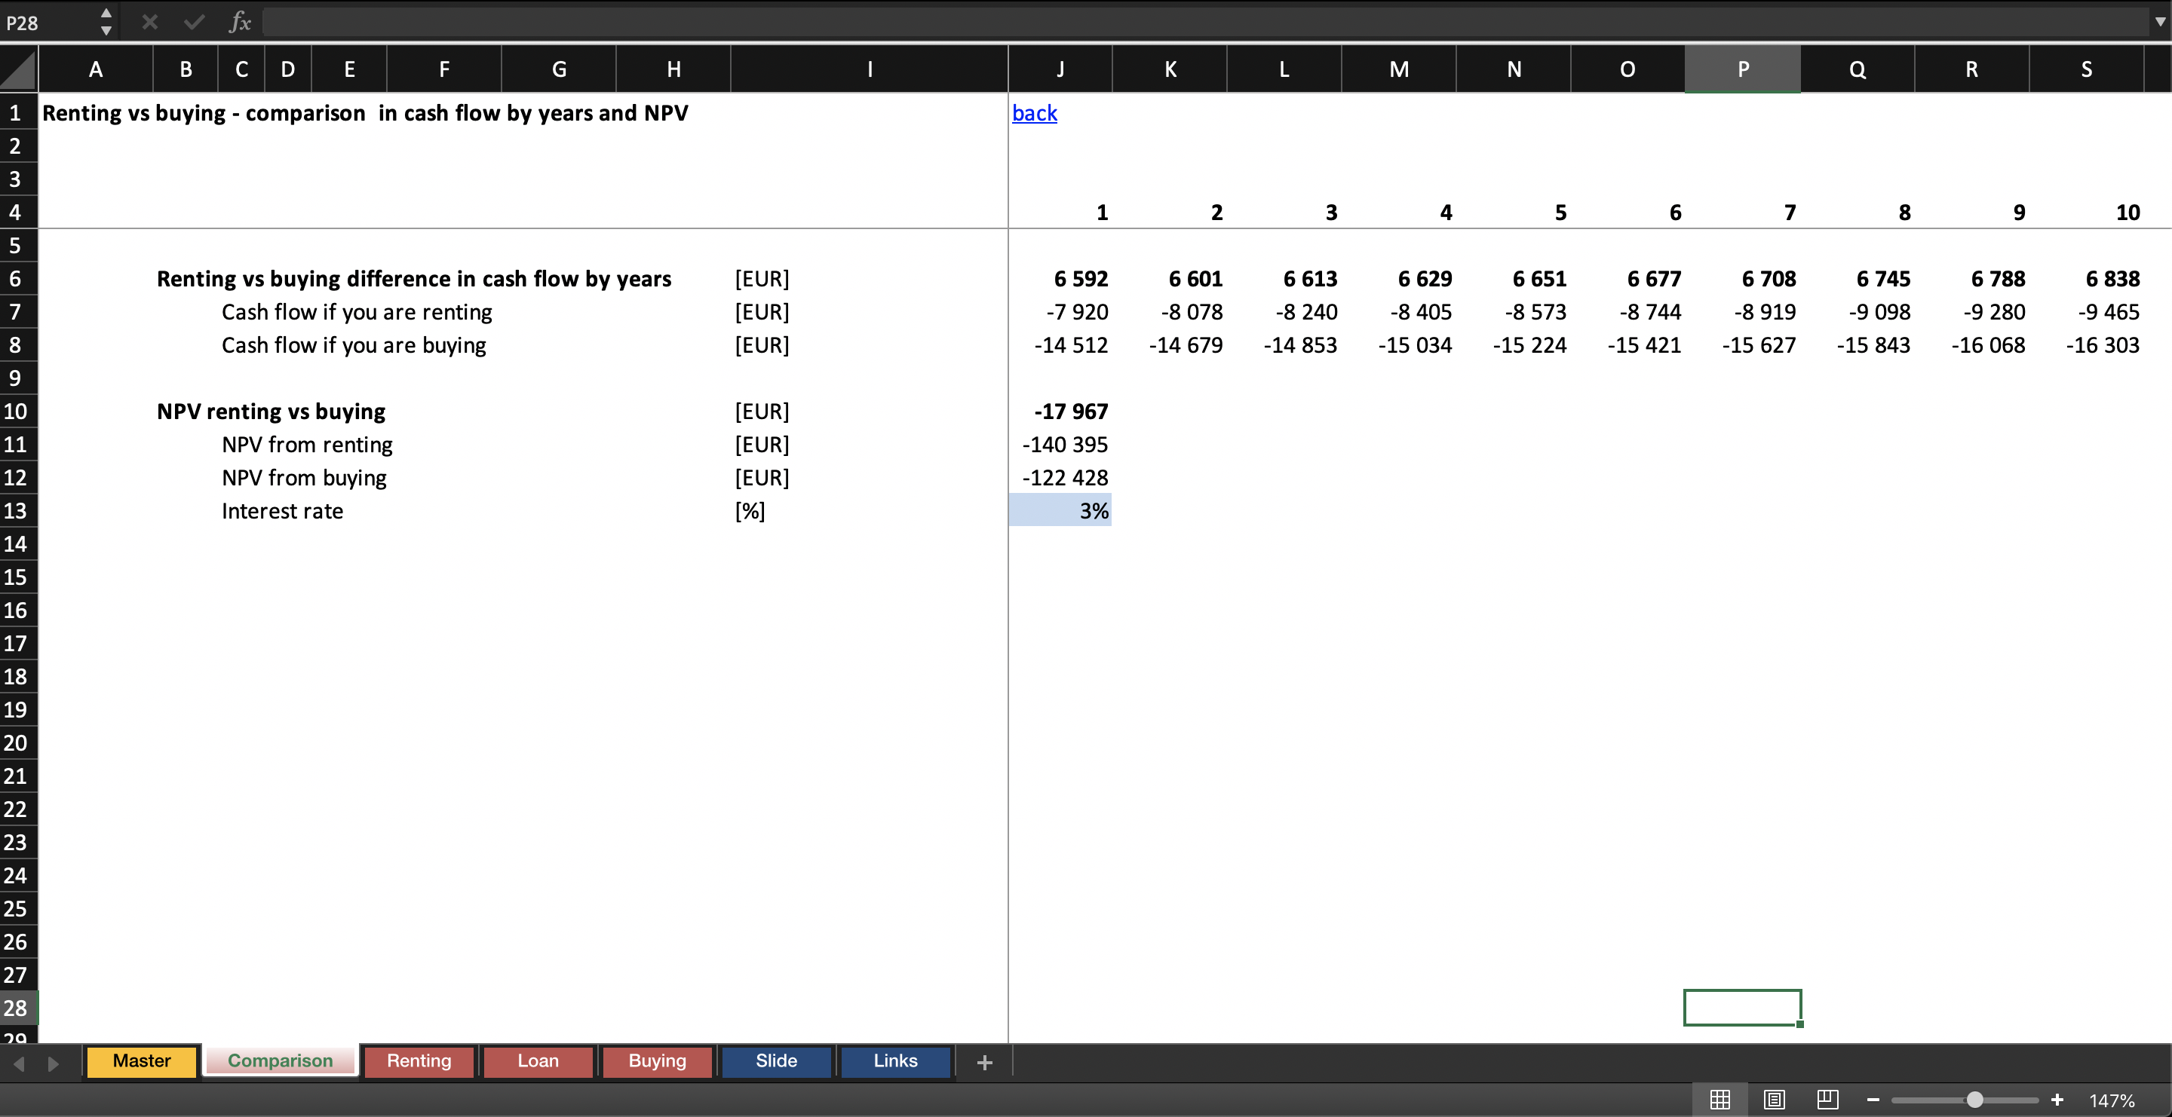Select column J header

pos(1060,69)
